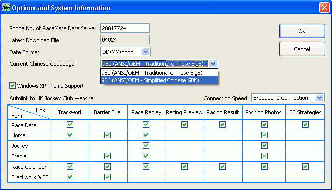Toggle Race Calendar Racing Result checkbox

coord(222,166)
